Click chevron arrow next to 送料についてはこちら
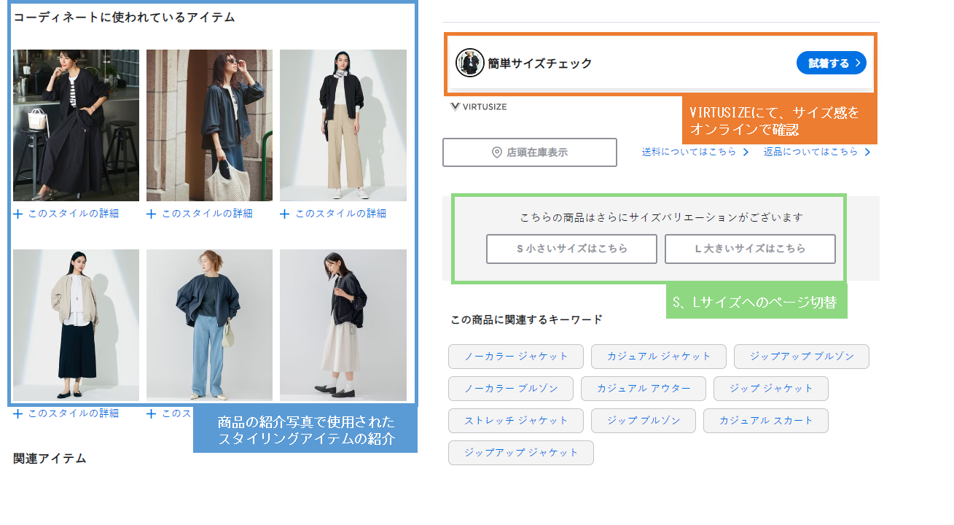Viewport: 954px width, 525px height. click(746, 152)
